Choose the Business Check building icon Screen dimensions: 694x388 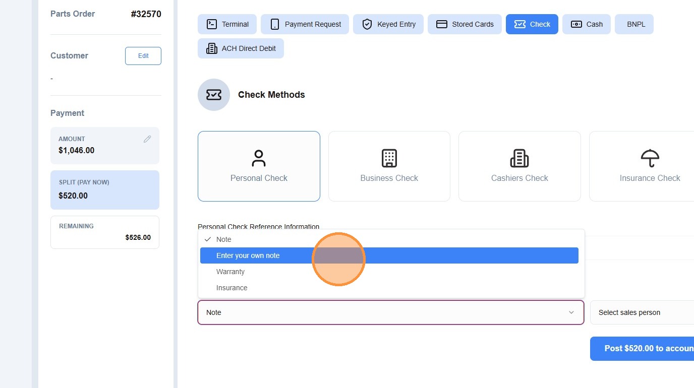(x=389, y=158)
